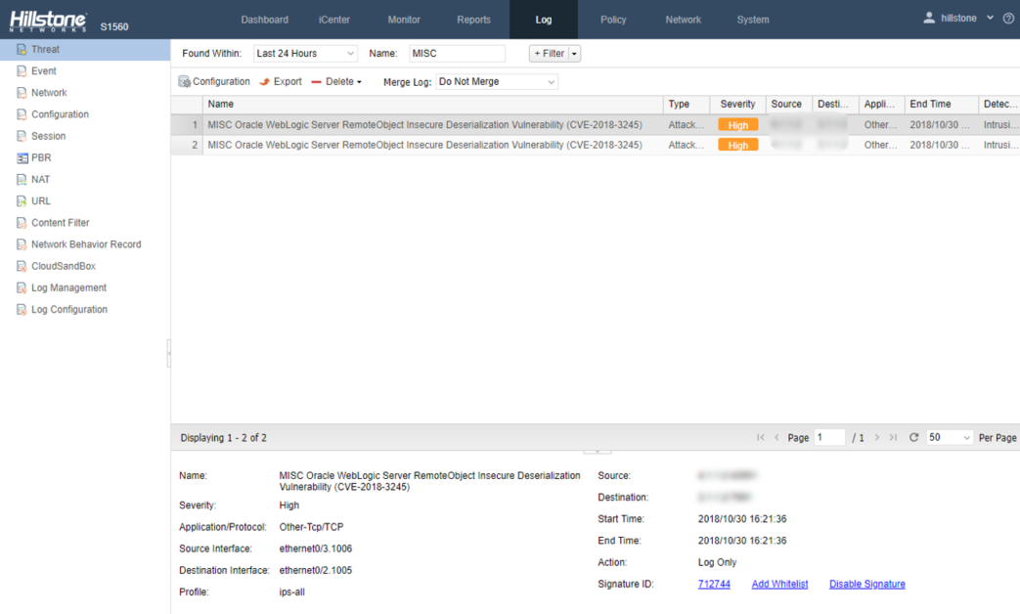This screenshot has width=1020, height=614.
Task: Open Network Behavior Record icon
Action: [22, 244]
